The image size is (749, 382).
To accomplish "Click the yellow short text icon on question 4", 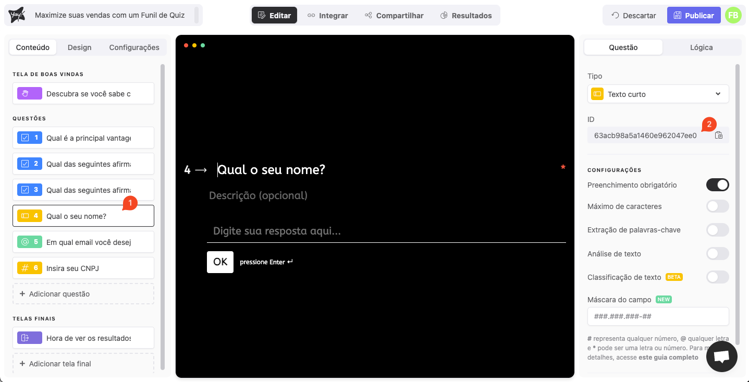I will (24, 216).
